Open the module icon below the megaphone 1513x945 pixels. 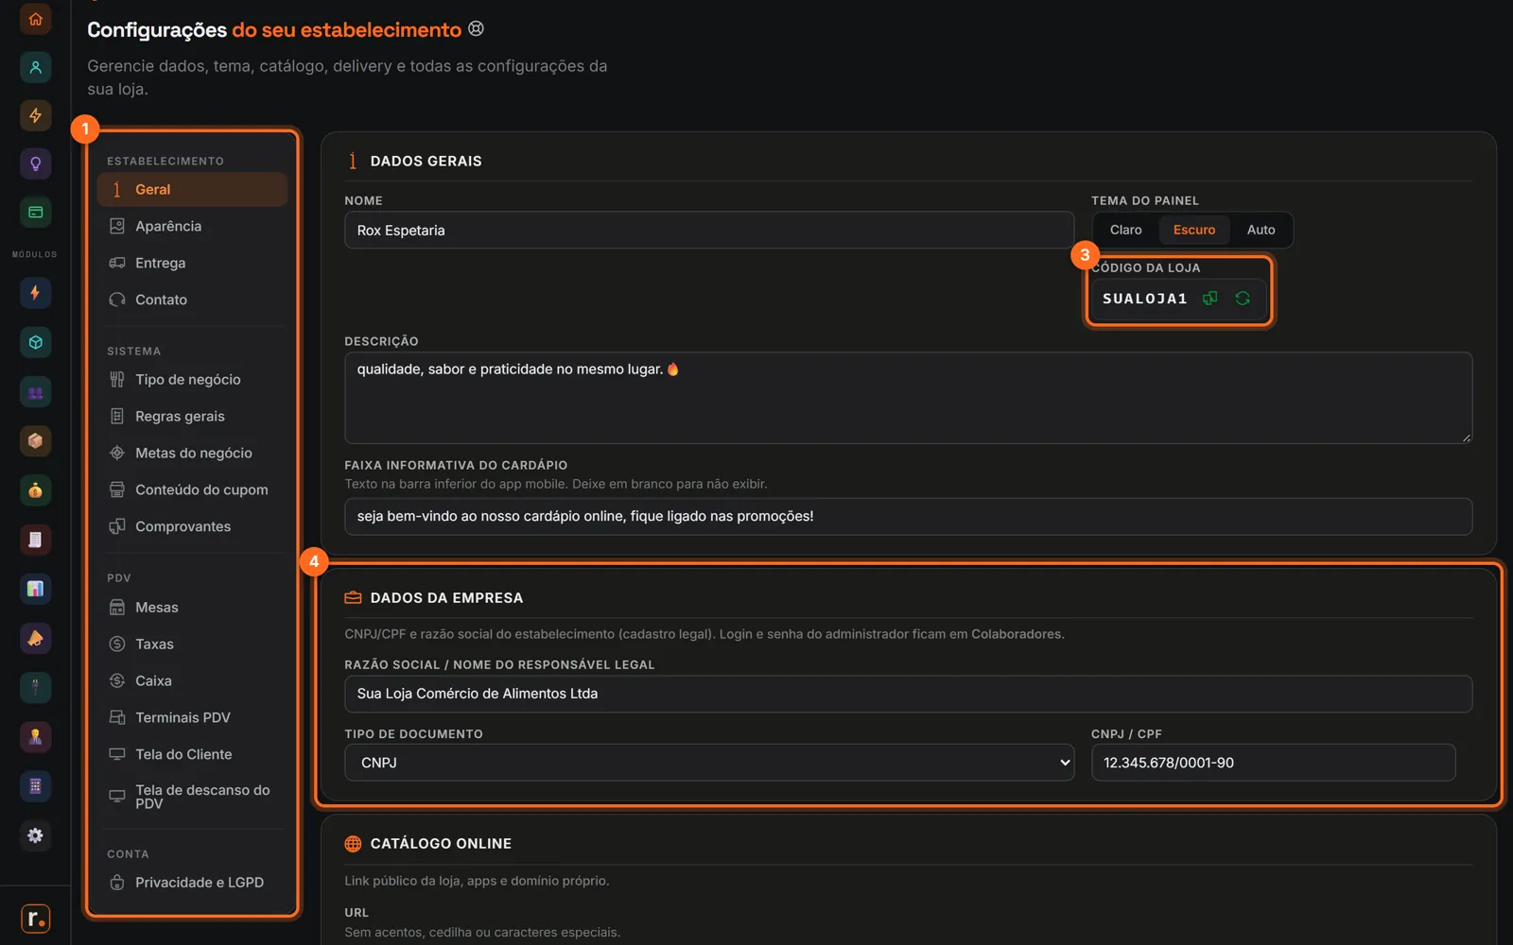(35, 687)
